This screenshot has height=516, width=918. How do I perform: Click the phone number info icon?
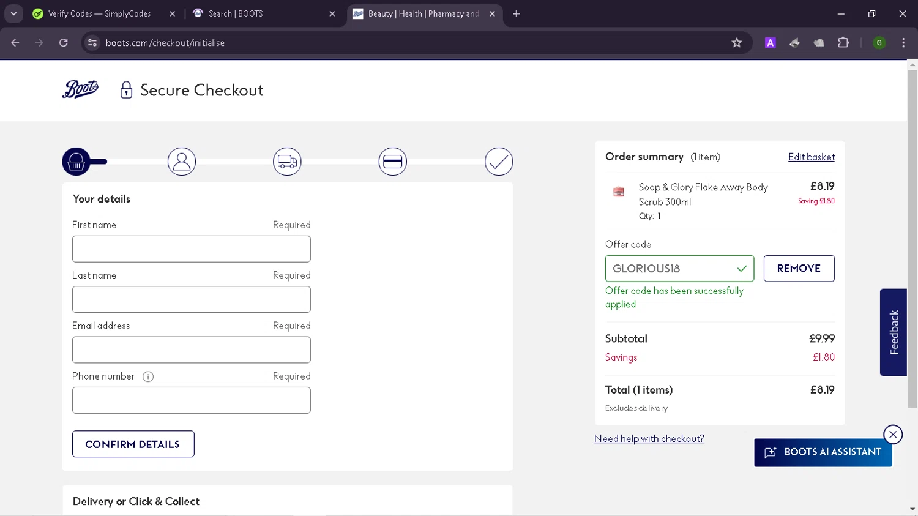(x=148, y=376)
